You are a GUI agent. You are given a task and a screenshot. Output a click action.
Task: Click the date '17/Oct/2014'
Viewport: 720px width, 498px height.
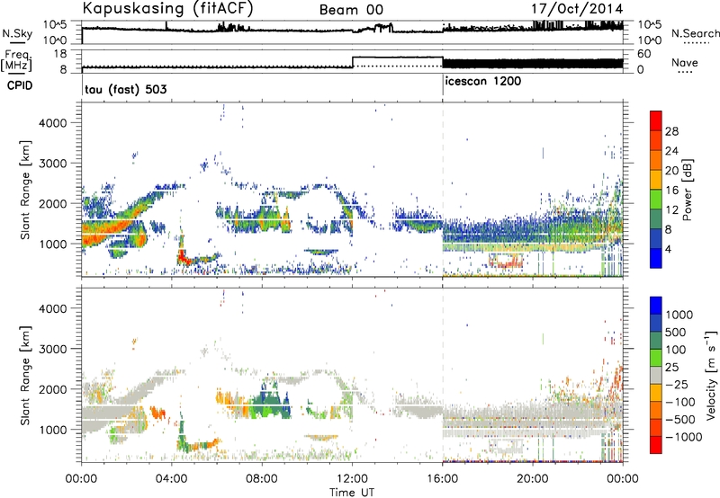[x=577, y=9]
